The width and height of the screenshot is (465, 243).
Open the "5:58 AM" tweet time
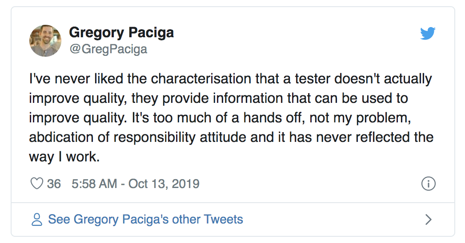pyautogui.click(x=93, y=184)
